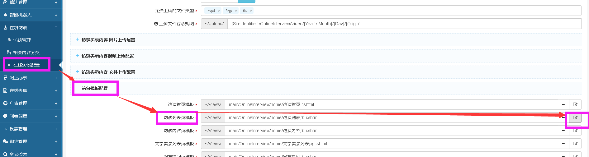Click browse ellipsis for 文字实录列表页模板
Image resolution: width=589 pixels, height=157 pixels.
click(x=563, y=144)
